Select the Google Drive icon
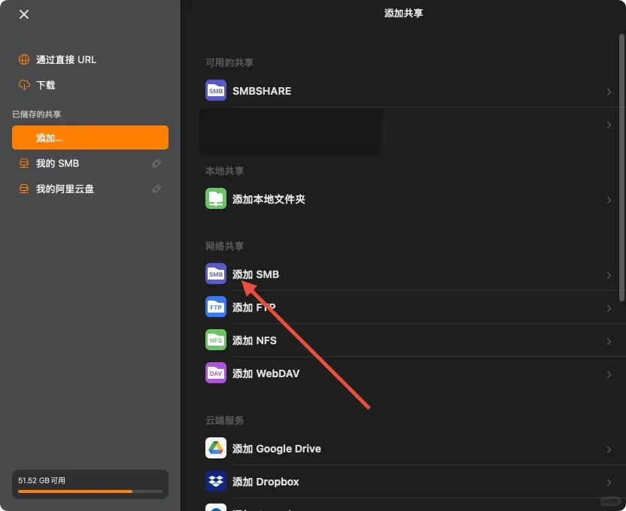Viewport: 626px width, 511px height. (x=216, y=448)
